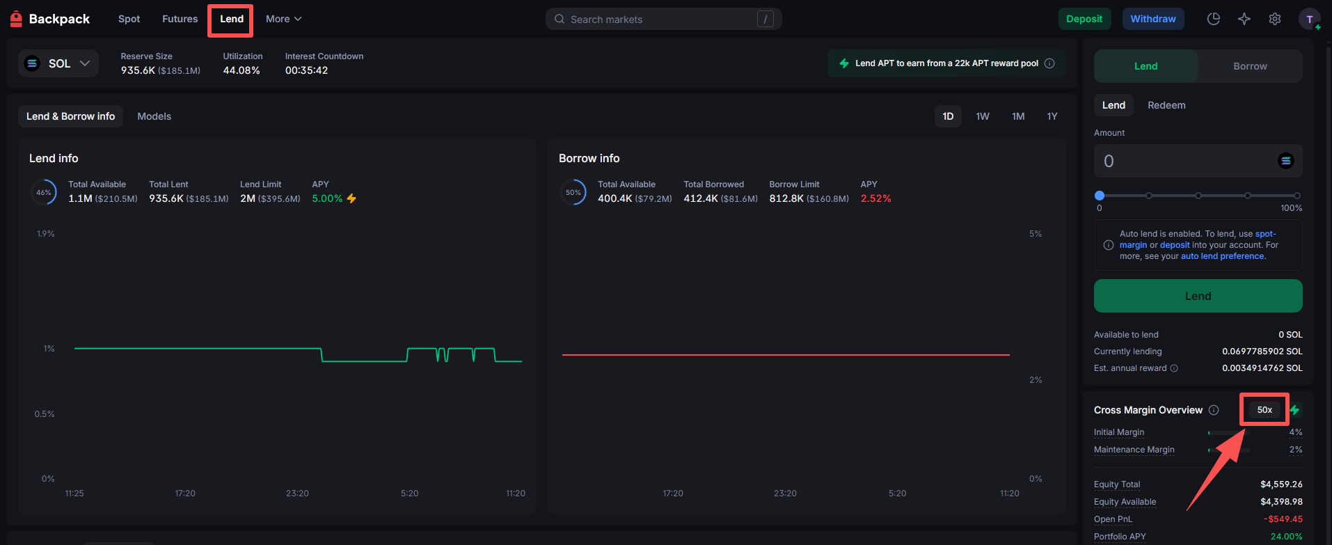Screen dimensions: 1332x545
Task: Click the green lightning icon beside 50x
Action: point(1295,410)
